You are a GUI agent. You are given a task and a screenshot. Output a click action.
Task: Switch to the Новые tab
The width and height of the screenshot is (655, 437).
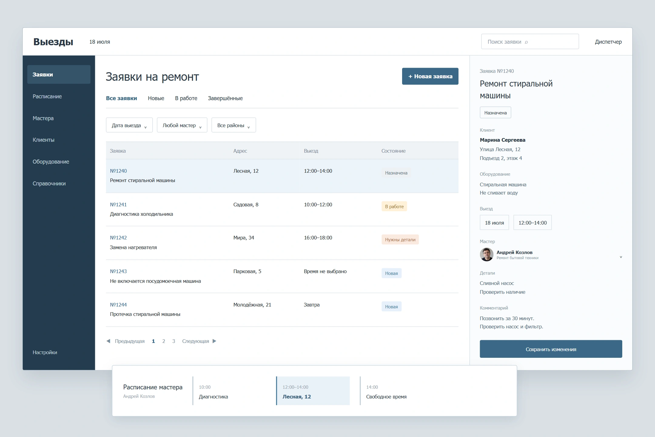point(156,98)
